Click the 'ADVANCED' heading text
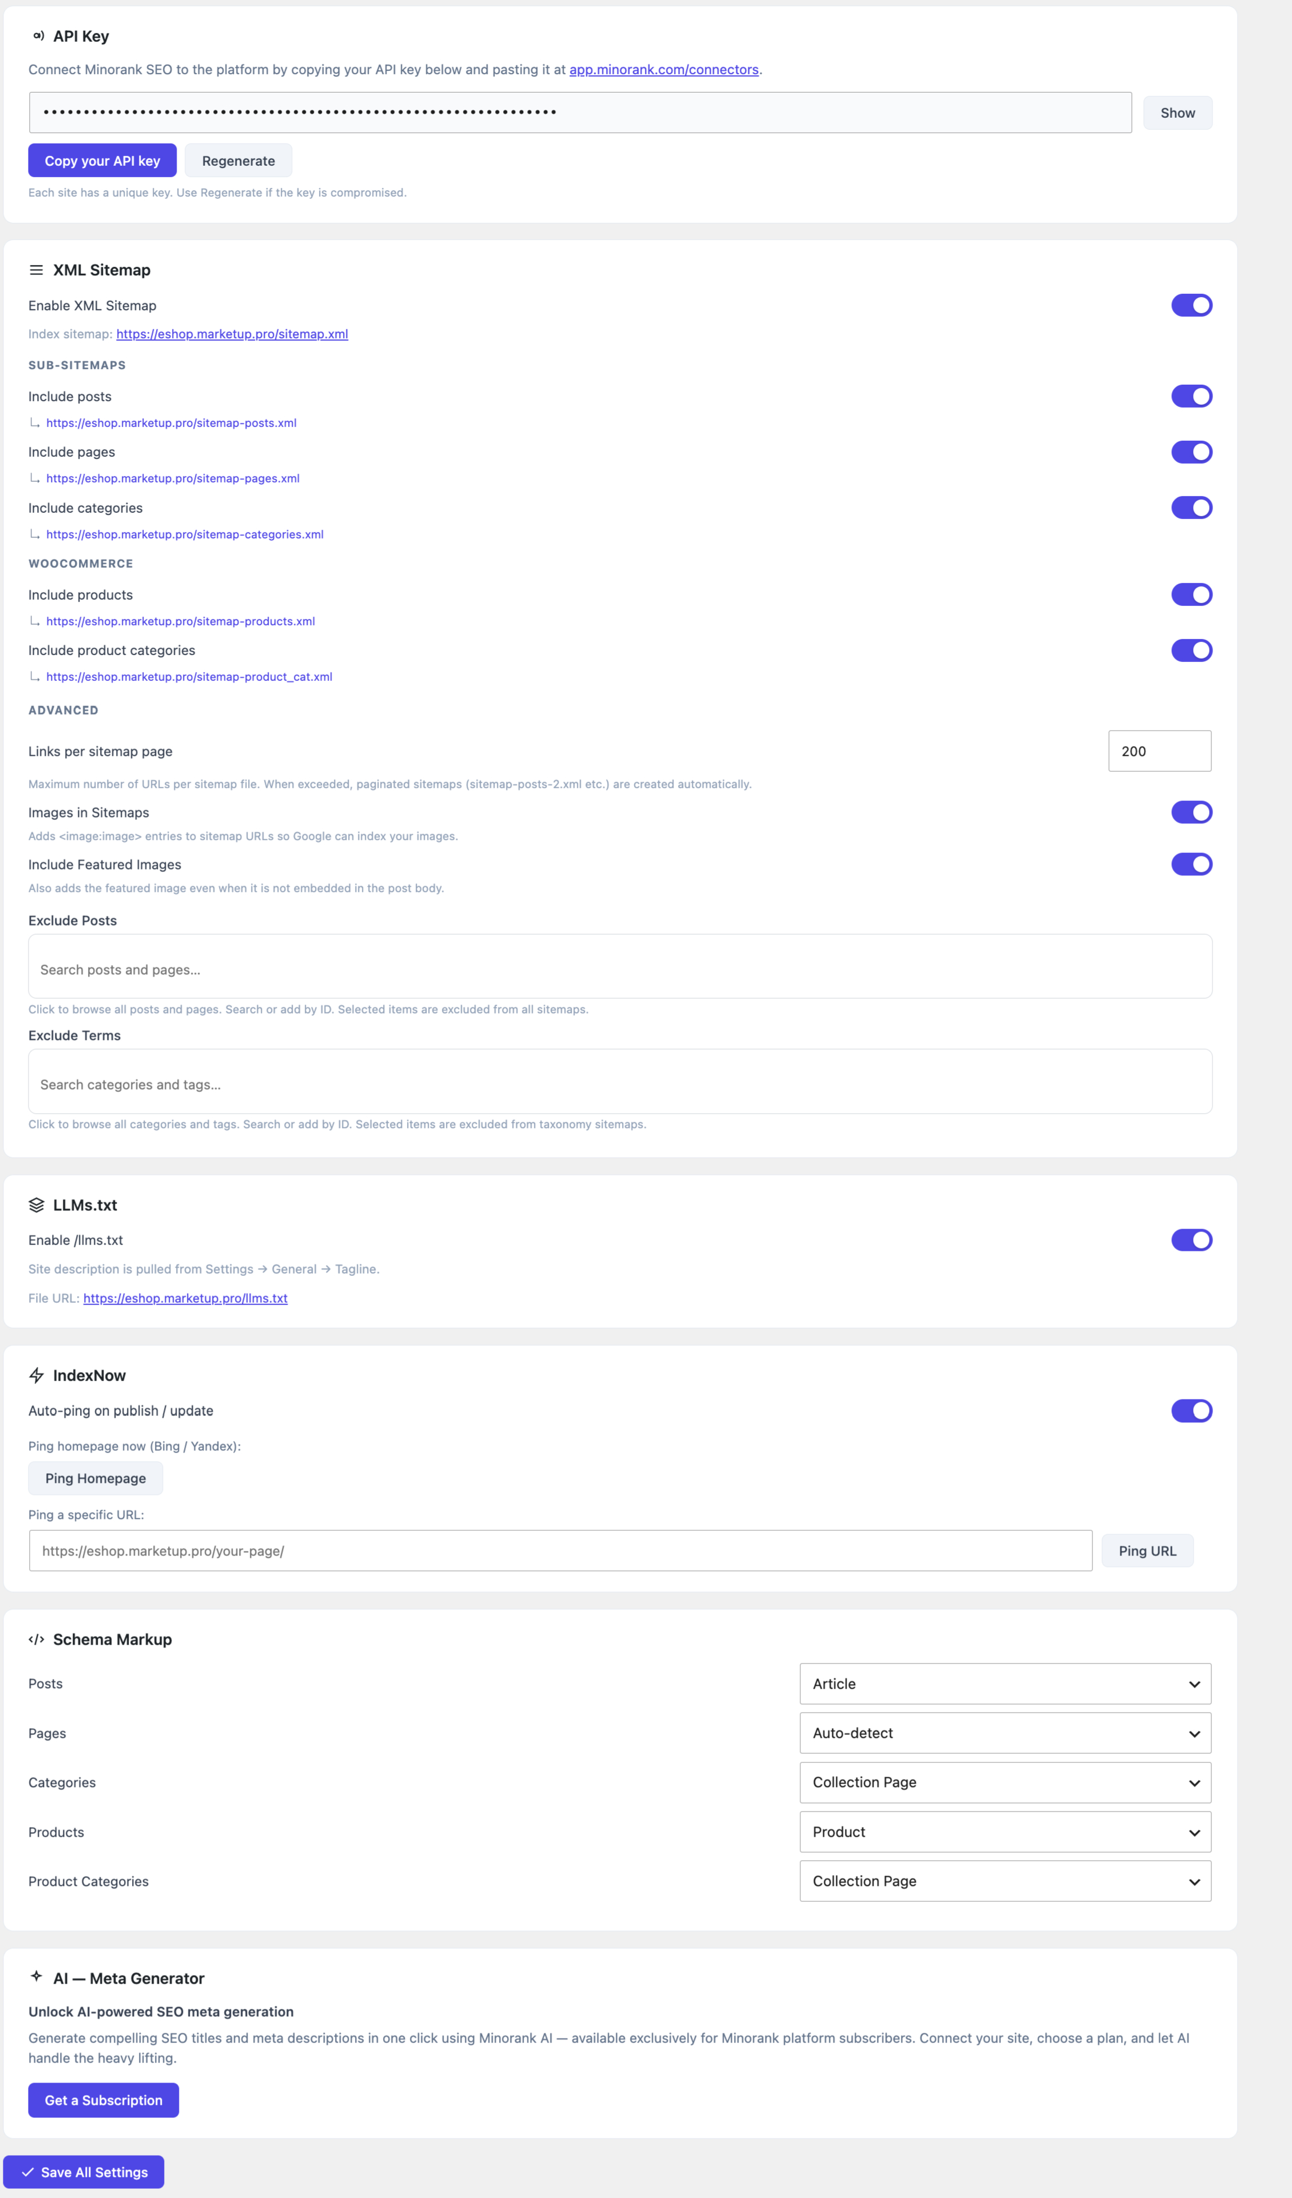The width and height of the screenshot is (1292, 2198). point(63,710)
